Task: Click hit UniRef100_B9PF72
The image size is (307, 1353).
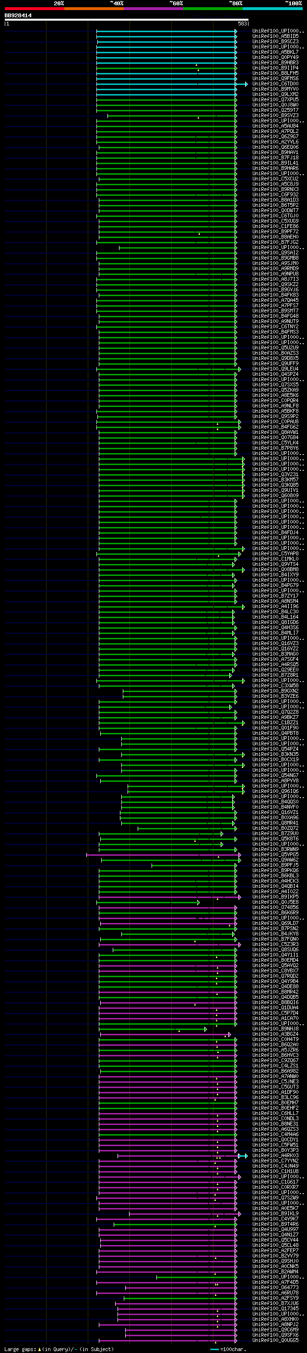Action: (275, 232)
